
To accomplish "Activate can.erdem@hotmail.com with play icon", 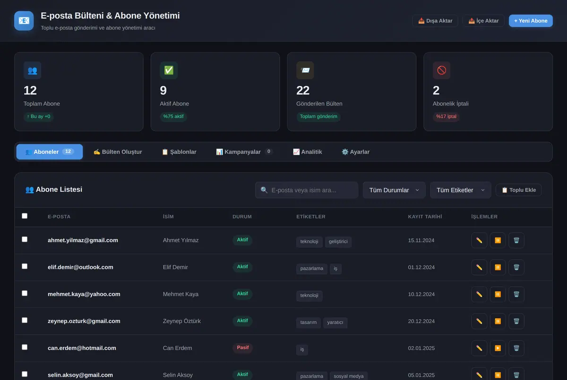I will click(498, 348).
